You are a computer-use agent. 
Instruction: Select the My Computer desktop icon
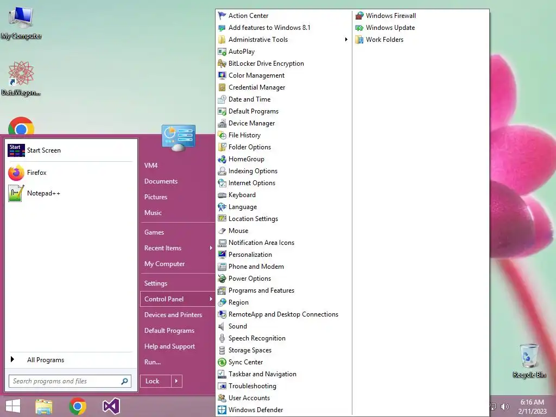(21, 23)
